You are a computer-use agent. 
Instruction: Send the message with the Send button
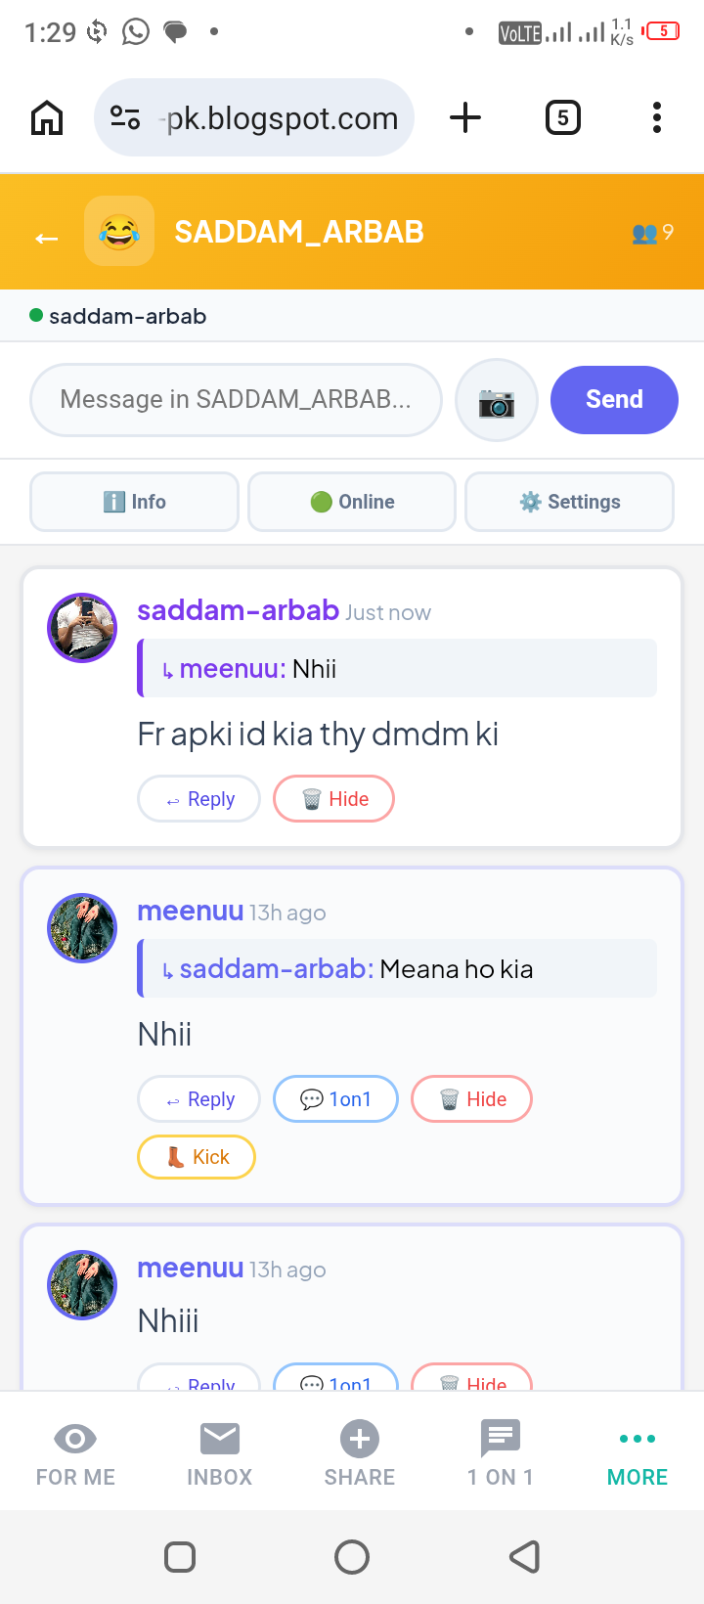(614, 400)
